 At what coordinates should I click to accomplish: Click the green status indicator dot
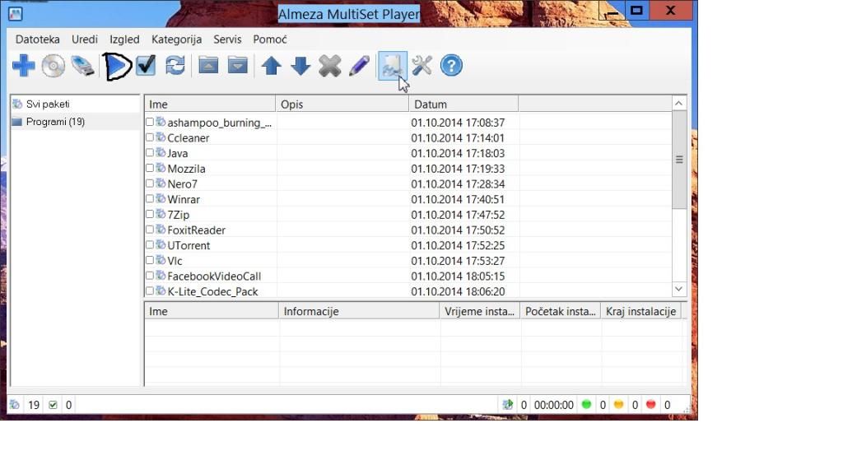coord(586,404)
